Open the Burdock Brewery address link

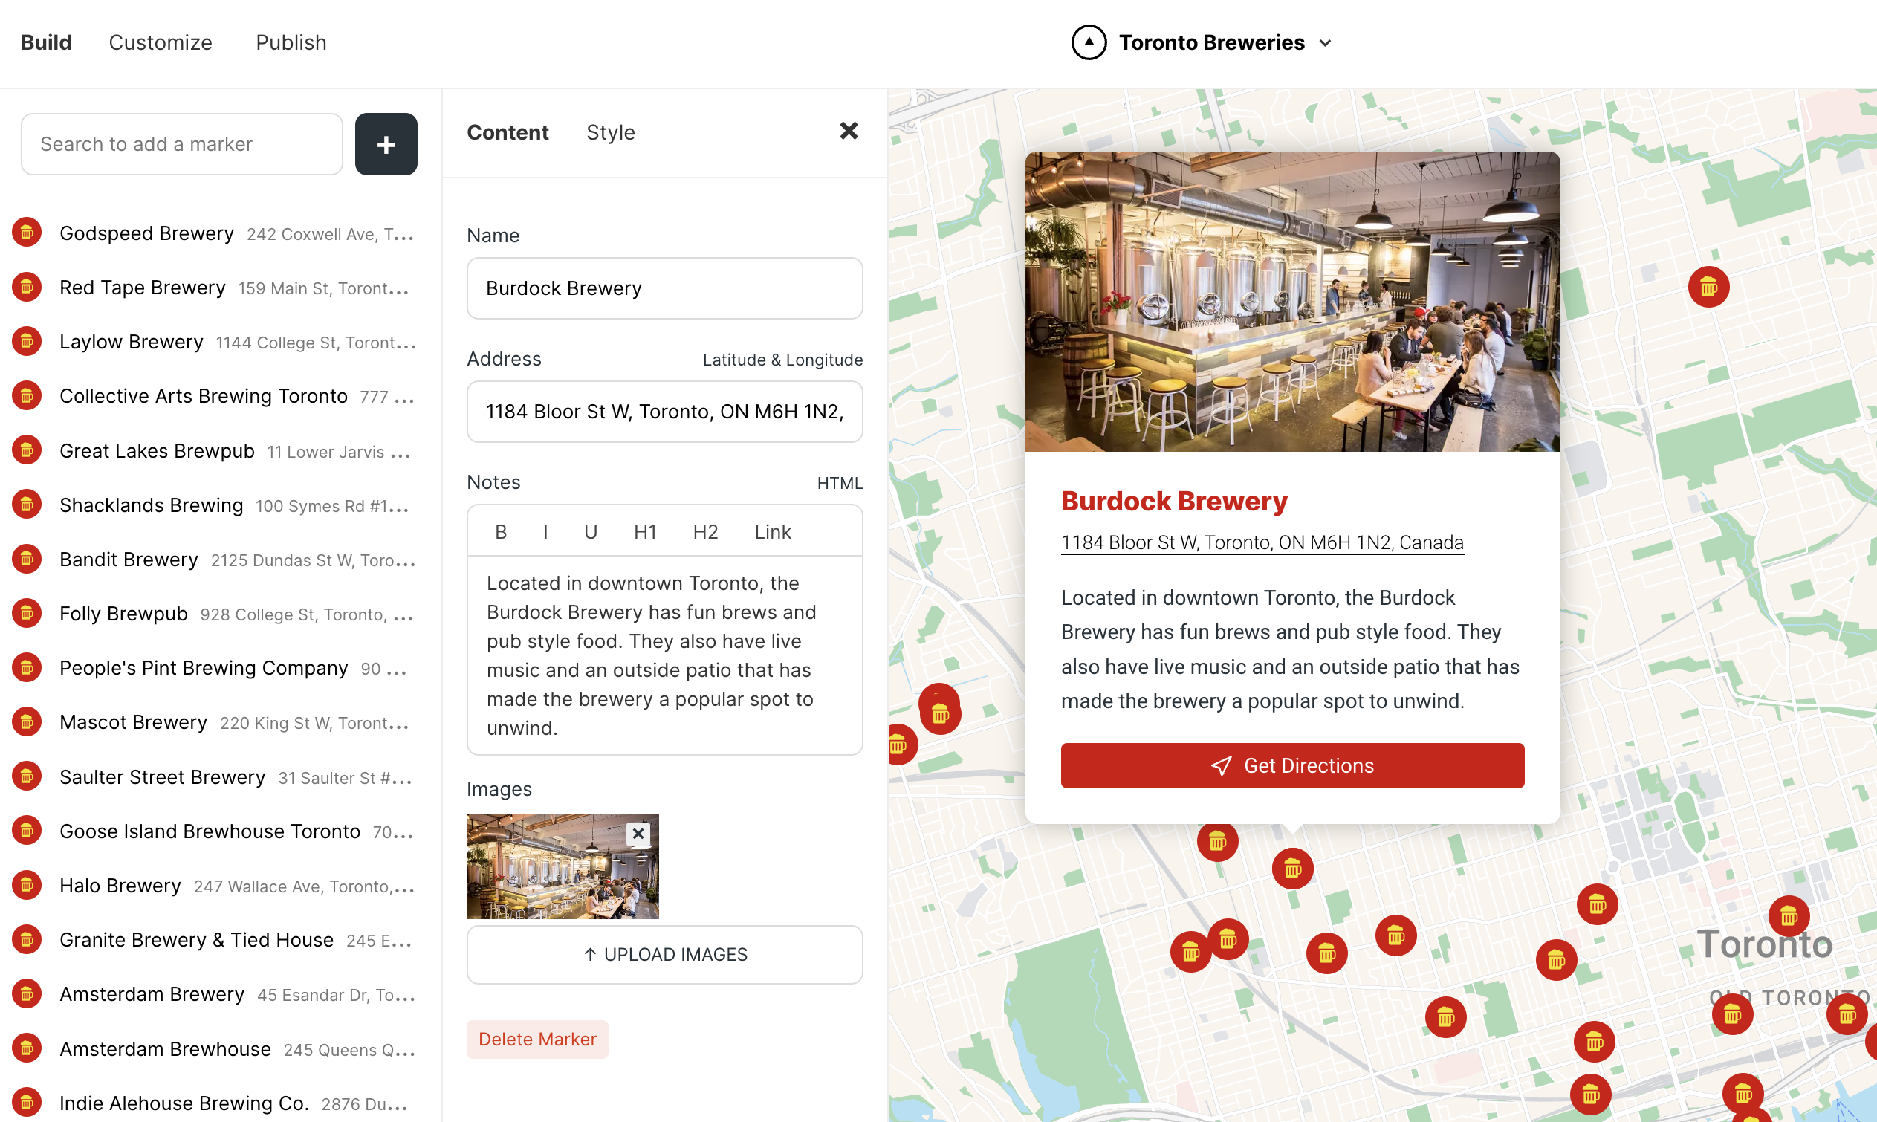click(1262, 542)
